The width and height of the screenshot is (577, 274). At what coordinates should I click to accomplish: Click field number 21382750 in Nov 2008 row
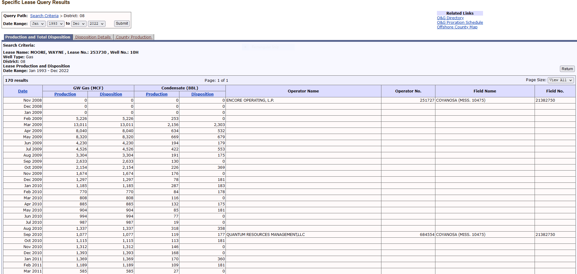tap(545, 100)
